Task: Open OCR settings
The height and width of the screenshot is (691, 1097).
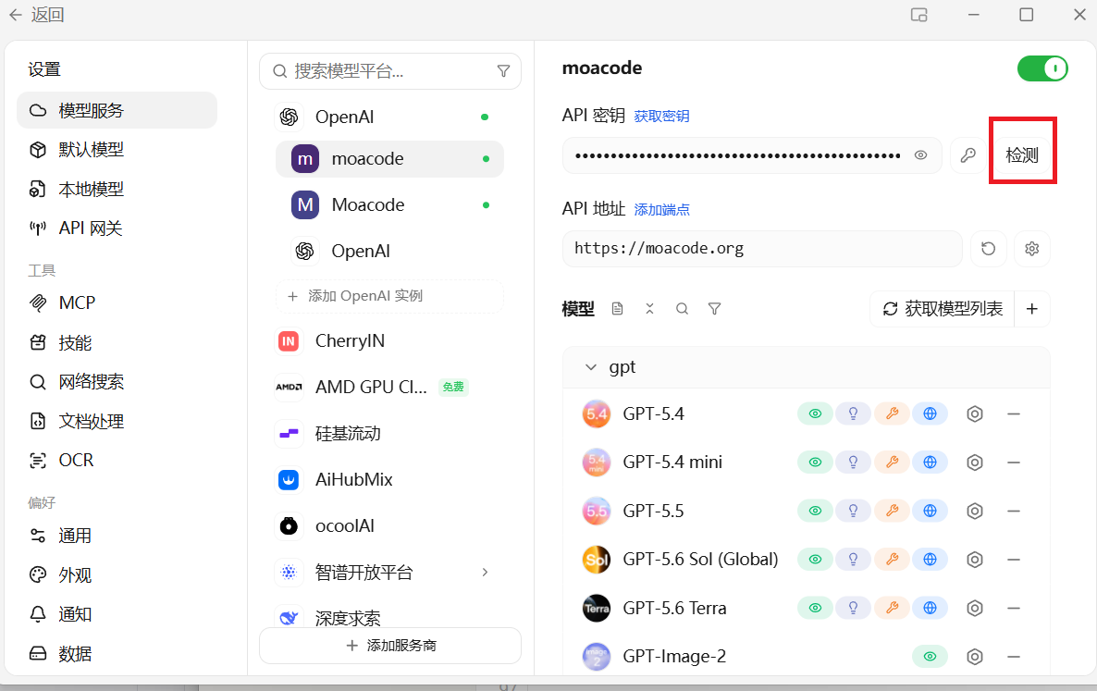Action: (117, 460)
